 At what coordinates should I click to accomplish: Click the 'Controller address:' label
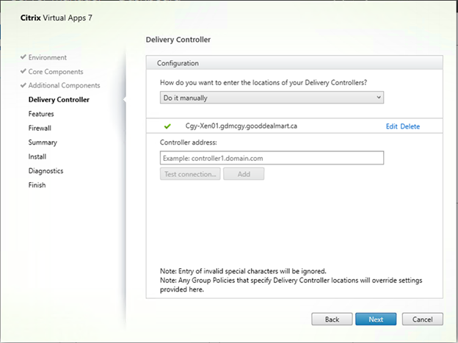click(189, 142)
